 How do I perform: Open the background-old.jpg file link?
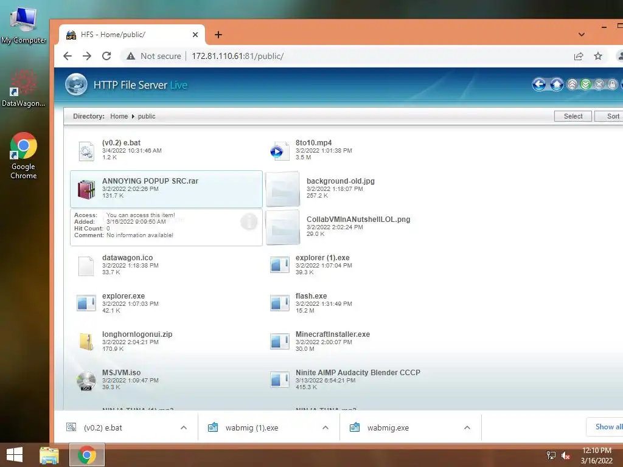coord(341,181)
